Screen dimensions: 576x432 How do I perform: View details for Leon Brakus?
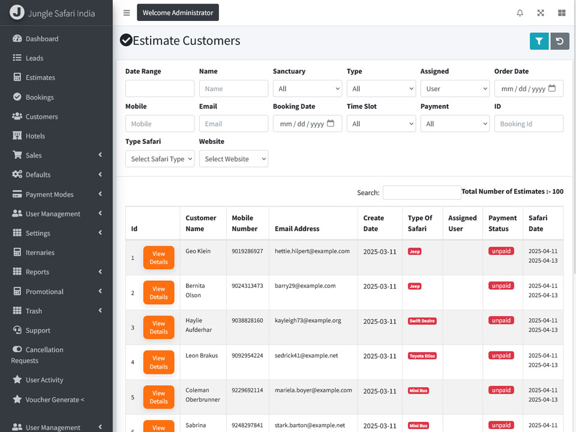158,362
